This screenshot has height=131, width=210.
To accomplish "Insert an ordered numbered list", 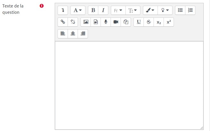I will (x=190, y=10).
